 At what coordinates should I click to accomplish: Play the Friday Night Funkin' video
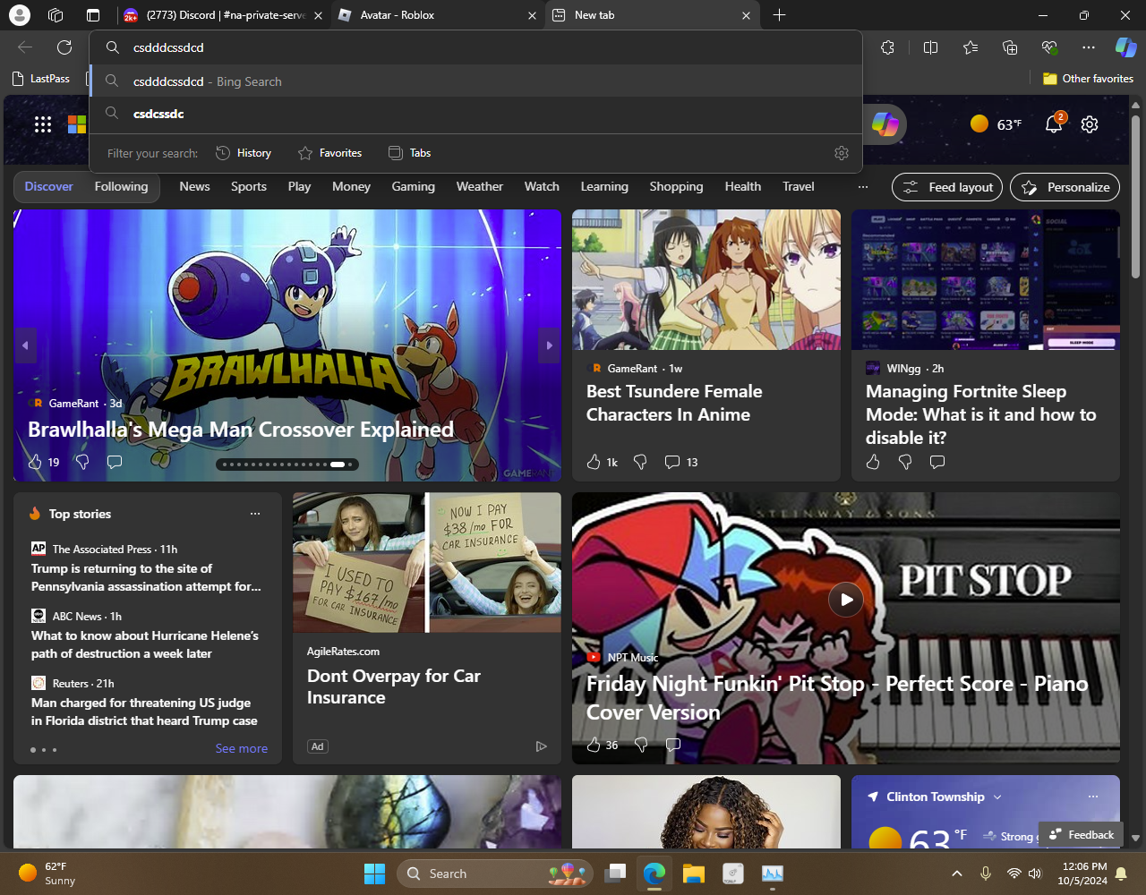coord(846,600)
